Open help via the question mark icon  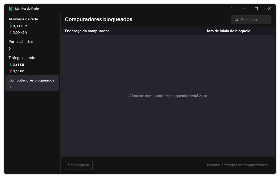click(x=230, y=9)
